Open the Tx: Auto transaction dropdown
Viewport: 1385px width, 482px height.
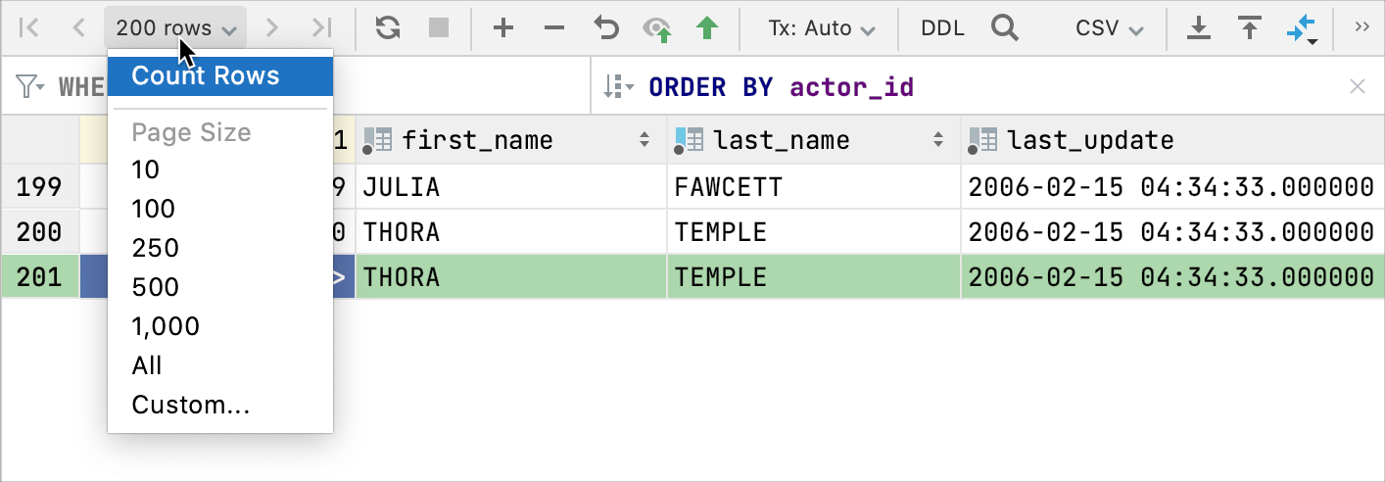pos(821,27)
